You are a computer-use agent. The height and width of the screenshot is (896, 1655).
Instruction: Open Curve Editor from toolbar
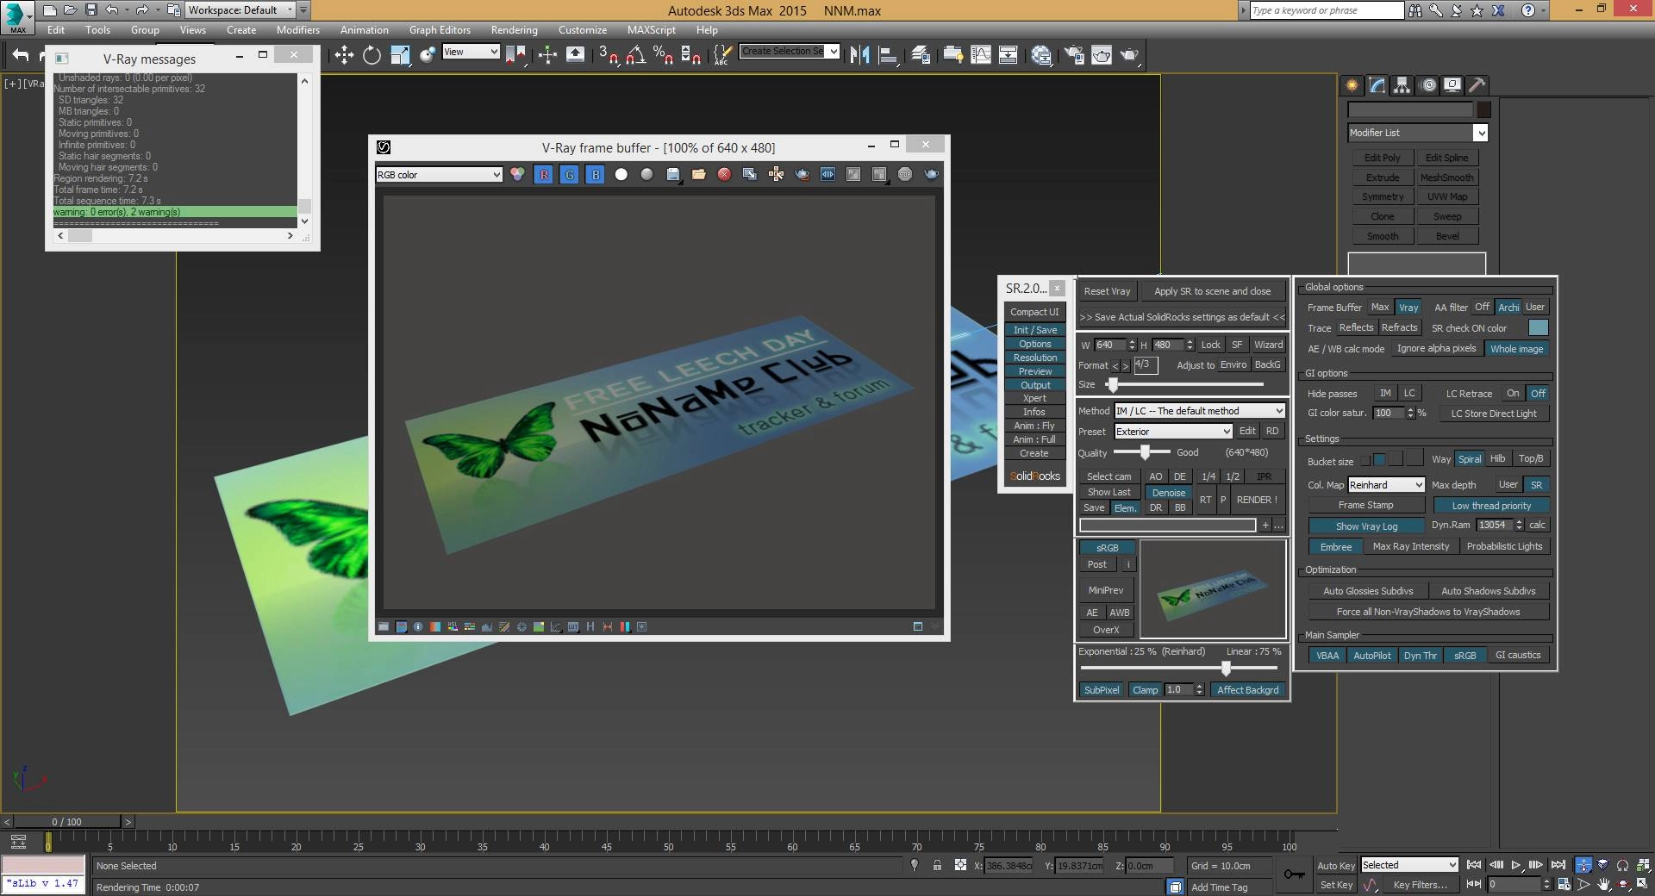[981, 55]
